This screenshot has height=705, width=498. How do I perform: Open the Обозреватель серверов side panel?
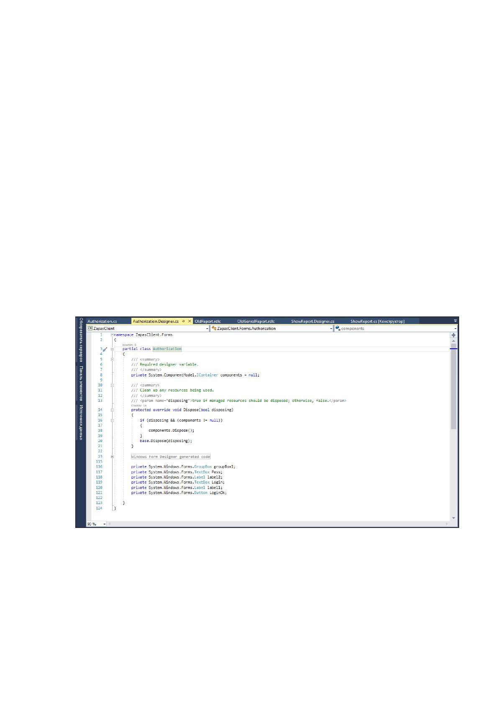point(81,340)
